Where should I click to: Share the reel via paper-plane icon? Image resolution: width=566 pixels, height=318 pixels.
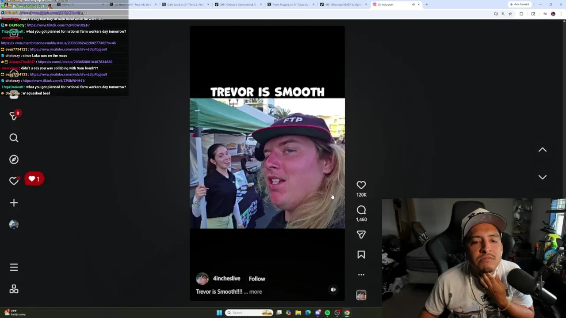coord(361,235)
